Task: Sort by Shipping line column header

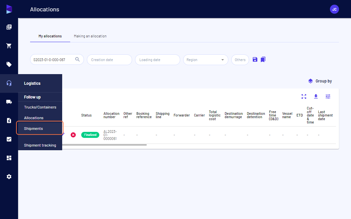Action: click(162, 115)
